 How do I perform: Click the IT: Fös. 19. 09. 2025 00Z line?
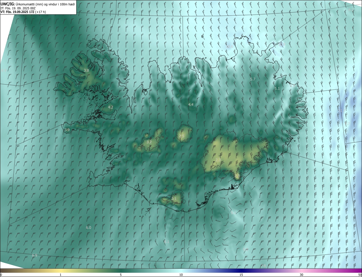(18, 8)
